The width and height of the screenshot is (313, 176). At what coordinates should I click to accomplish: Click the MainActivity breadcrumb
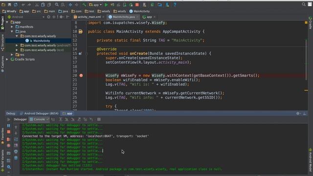tap(139, 11)
